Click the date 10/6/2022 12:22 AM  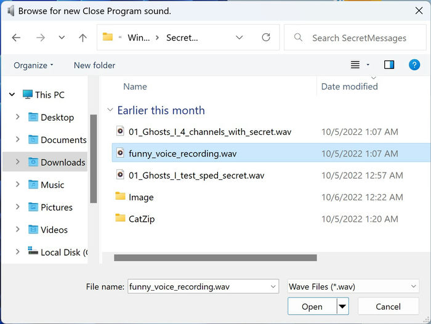coord(362,197)
